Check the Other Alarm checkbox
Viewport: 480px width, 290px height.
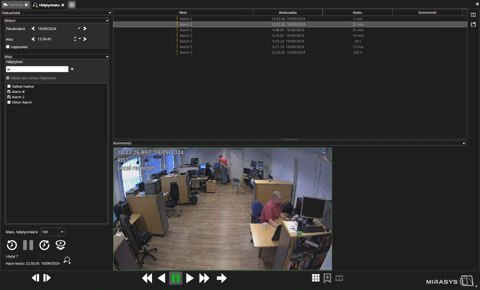pyautogui.click(x=9, y=102)
